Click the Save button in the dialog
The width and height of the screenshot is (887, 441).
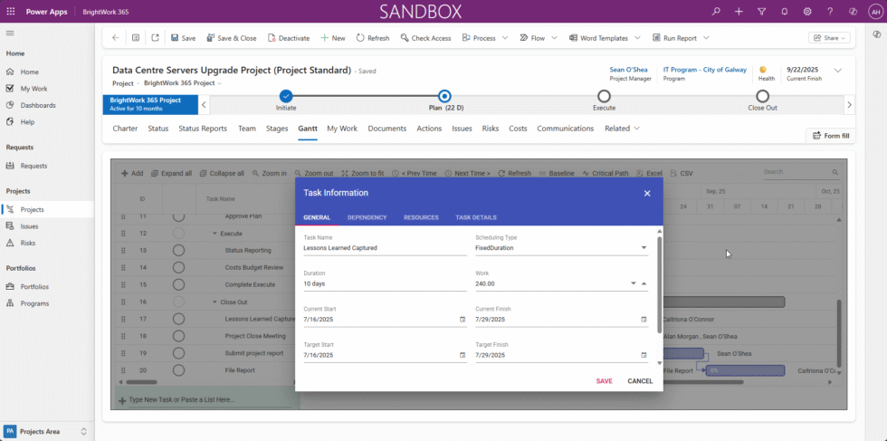pos(604,381)
